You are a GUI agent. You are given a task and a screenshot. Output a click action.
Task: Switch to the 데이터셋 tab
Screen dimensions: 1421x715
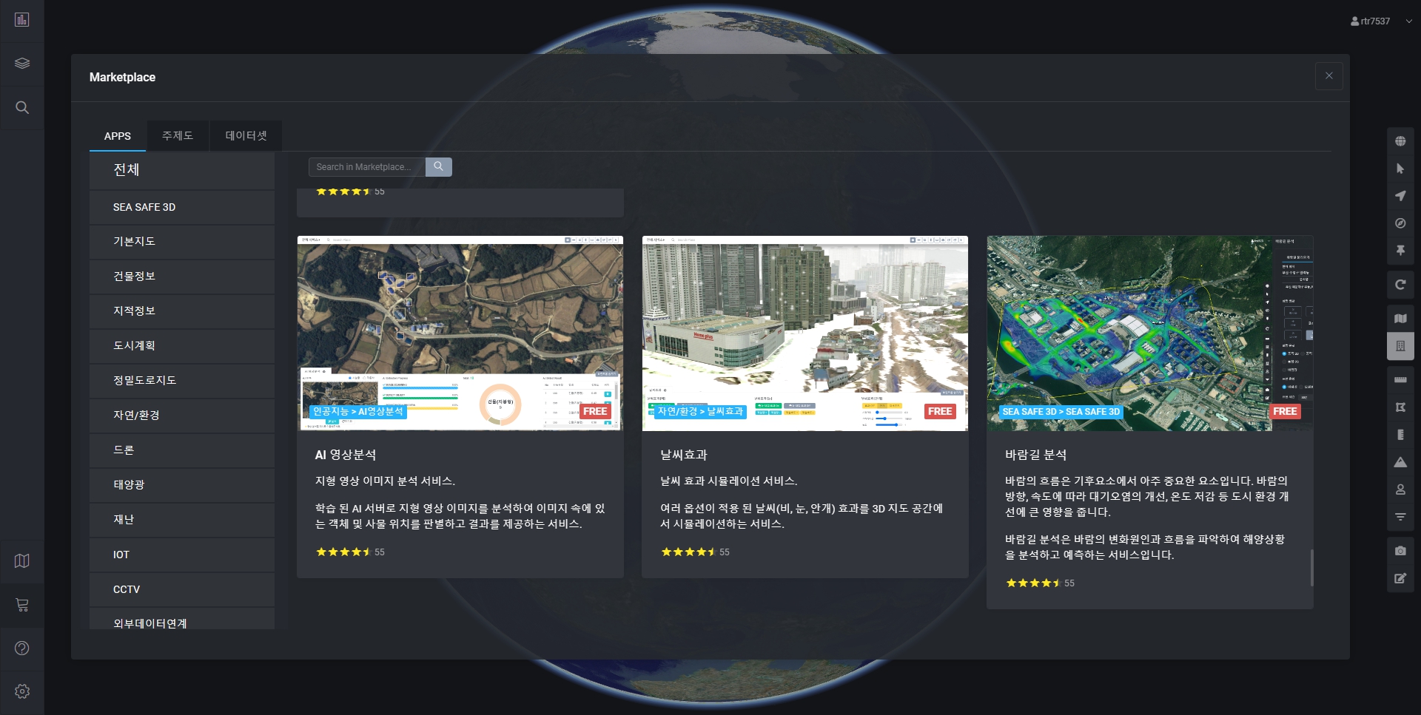(x=246, y=136)
